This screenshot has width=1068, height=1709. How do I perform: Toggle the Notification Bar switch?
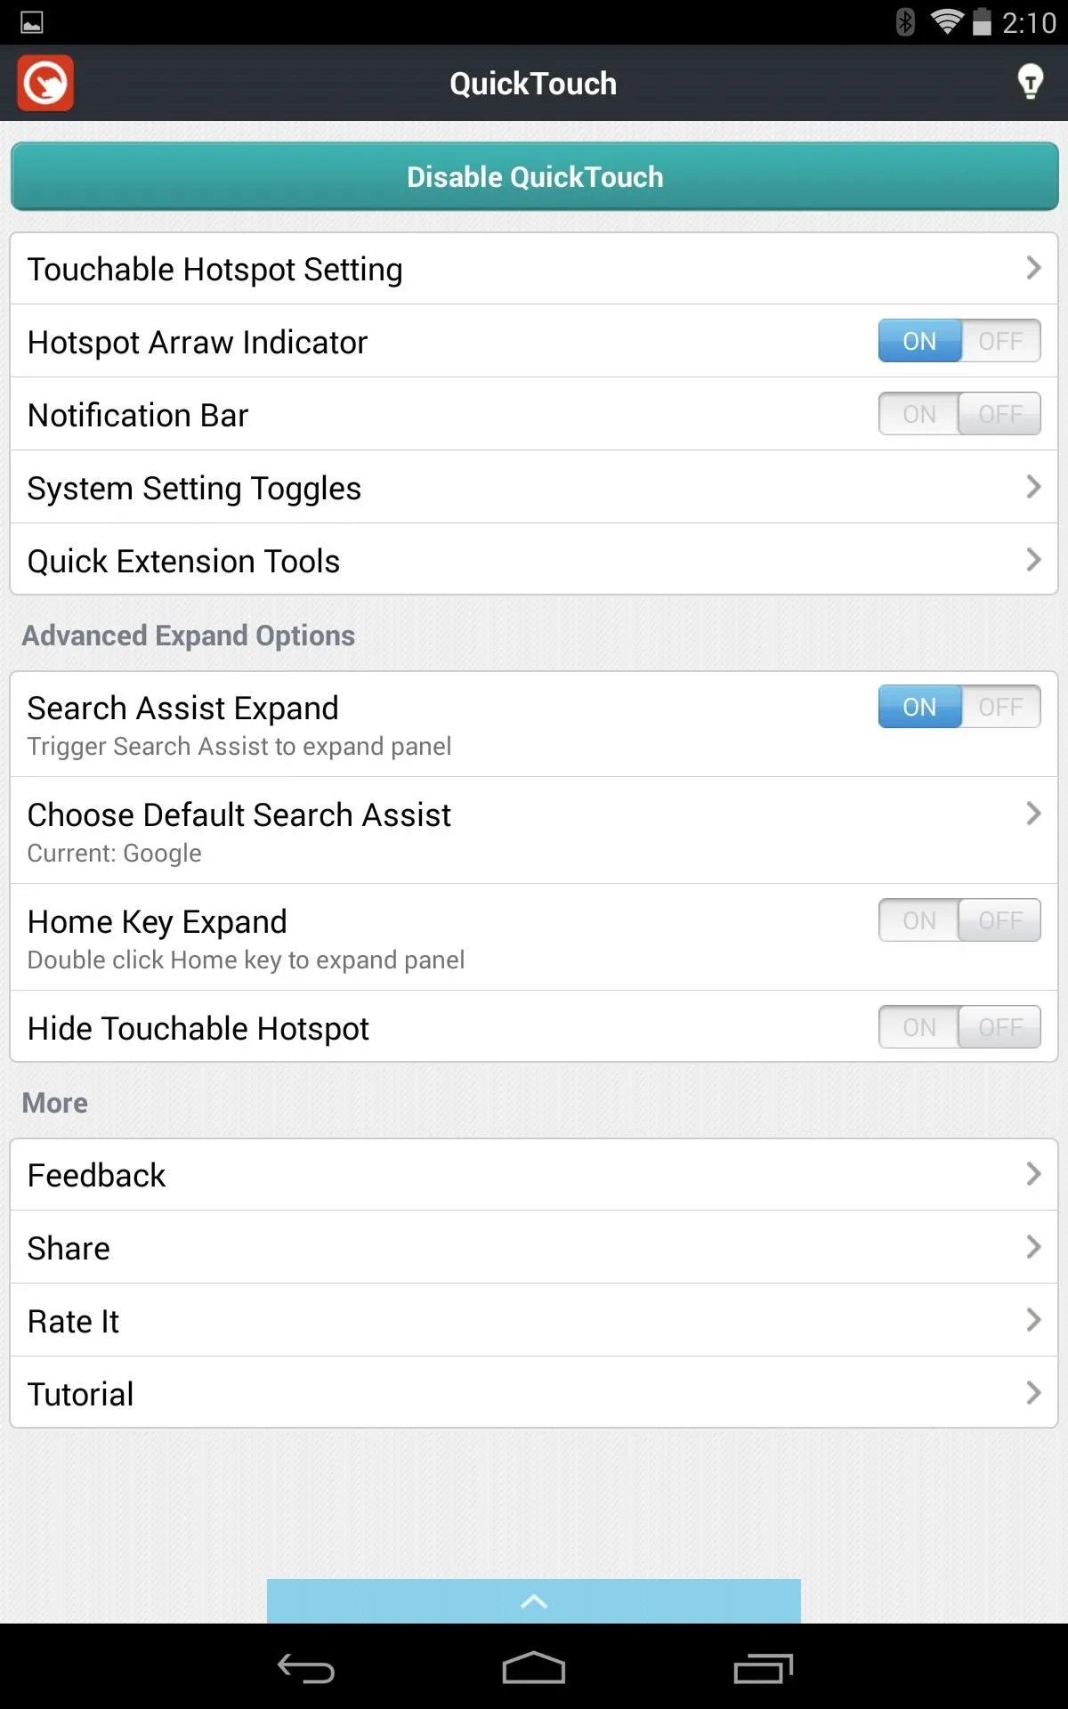pos(959,414)
